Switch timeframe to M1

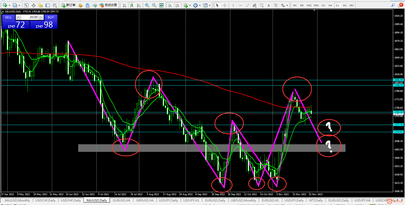[x=295, y=5]
